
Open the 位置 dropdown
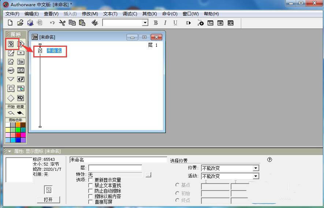256,168
